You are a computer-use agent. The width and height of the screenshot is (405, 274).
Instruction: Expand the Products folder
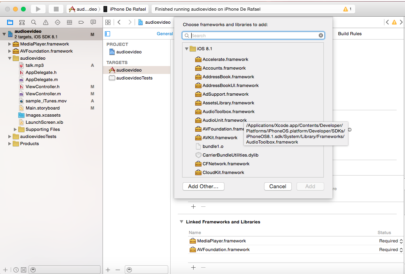[x=10, y=144]
